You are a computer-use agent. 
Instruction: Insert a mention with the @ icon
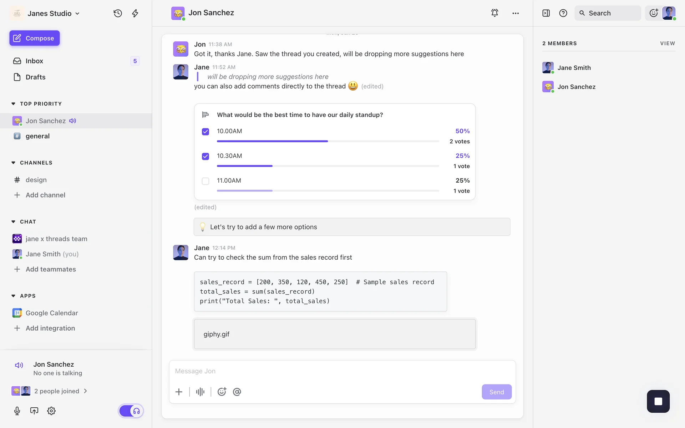[x=237, y=392]
